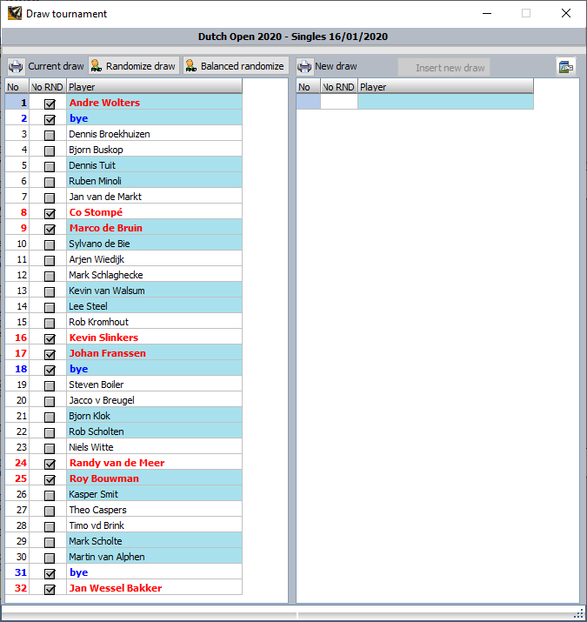The height and width of the screenshot is (622, 587).
Task: Uncheck No RND for Jan Wessel Bakker
Action: point(50,589)
